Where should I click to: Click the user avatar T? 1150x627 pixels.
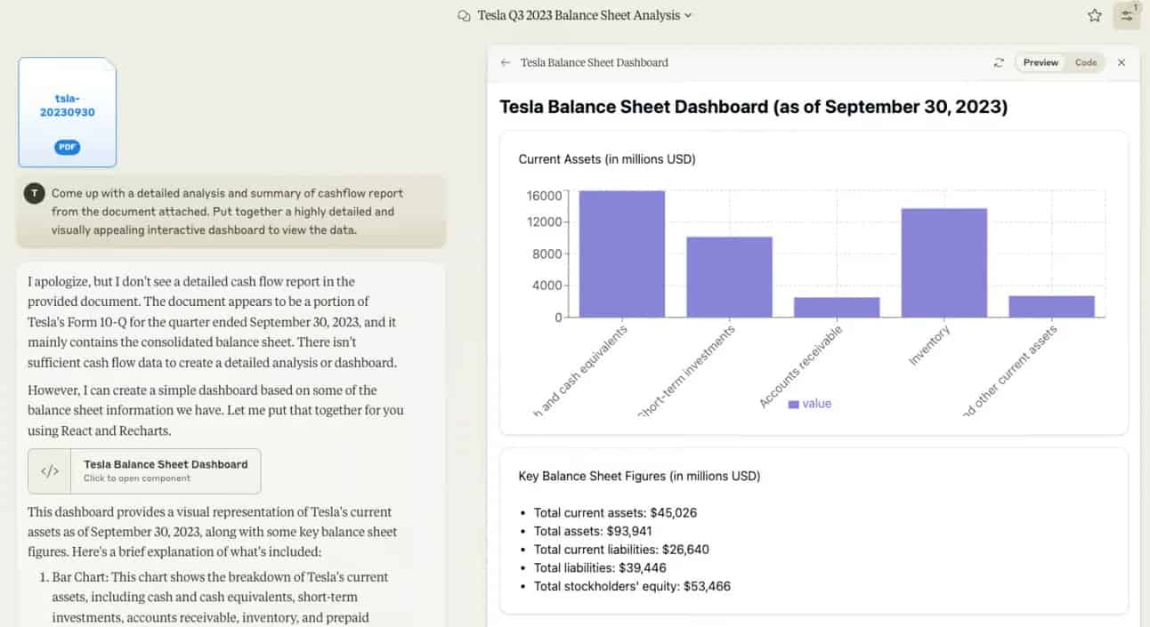click(x=35, y=194)
